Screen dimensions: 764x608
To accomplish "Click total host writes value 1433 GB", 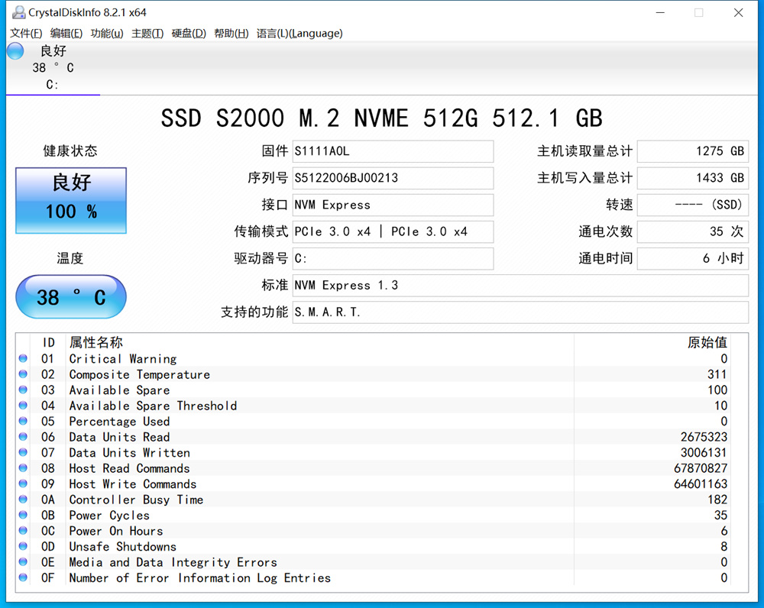I will point(693,178).
